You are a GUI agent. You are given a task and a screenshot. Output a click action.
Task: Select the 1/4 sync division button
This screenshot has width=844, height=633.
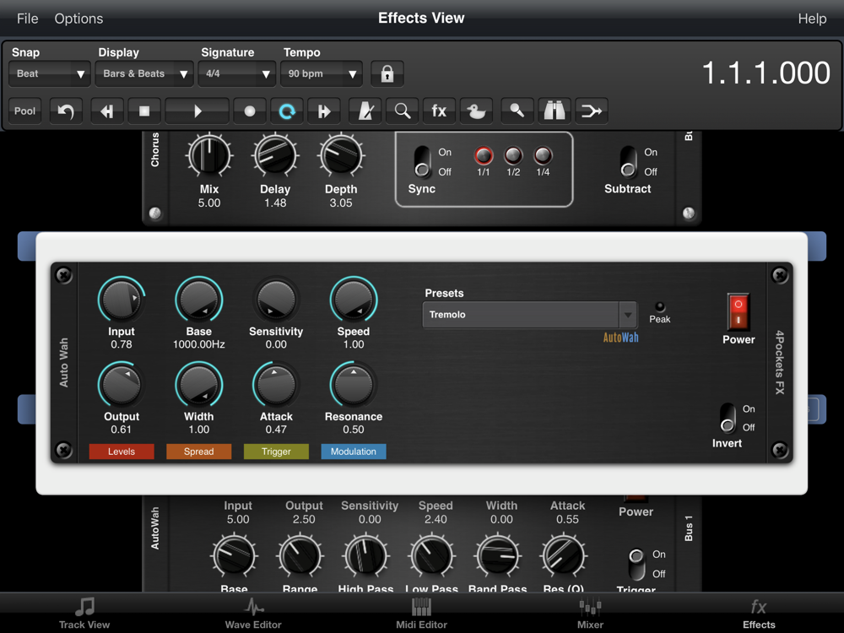click(543, 155)
